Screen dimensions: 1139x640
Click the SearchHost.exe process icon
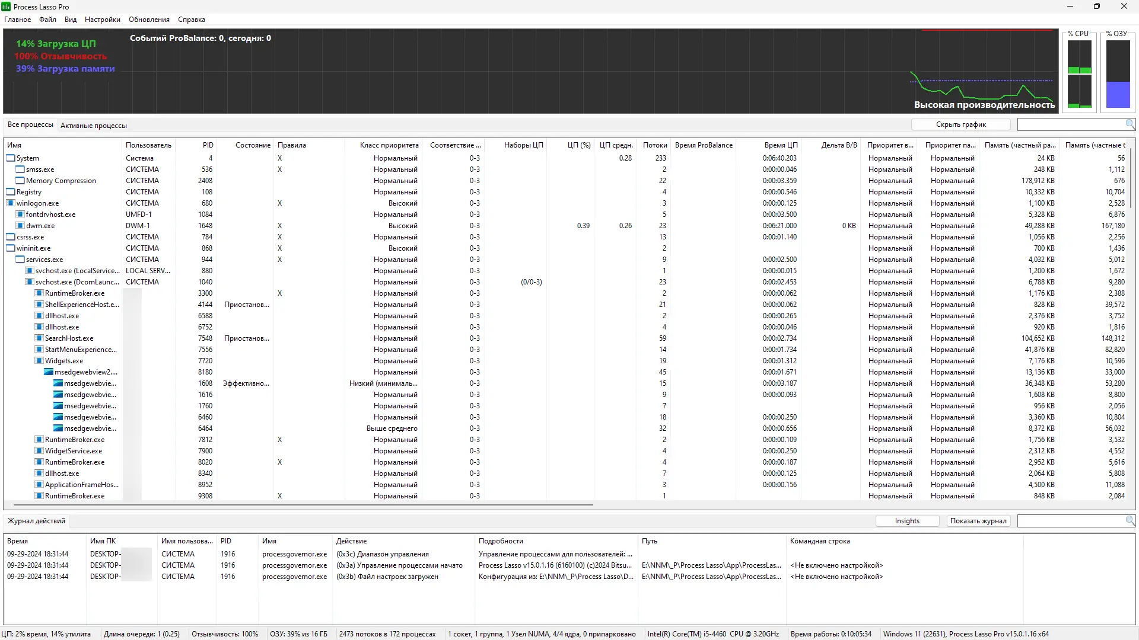(x=39, y=338)
